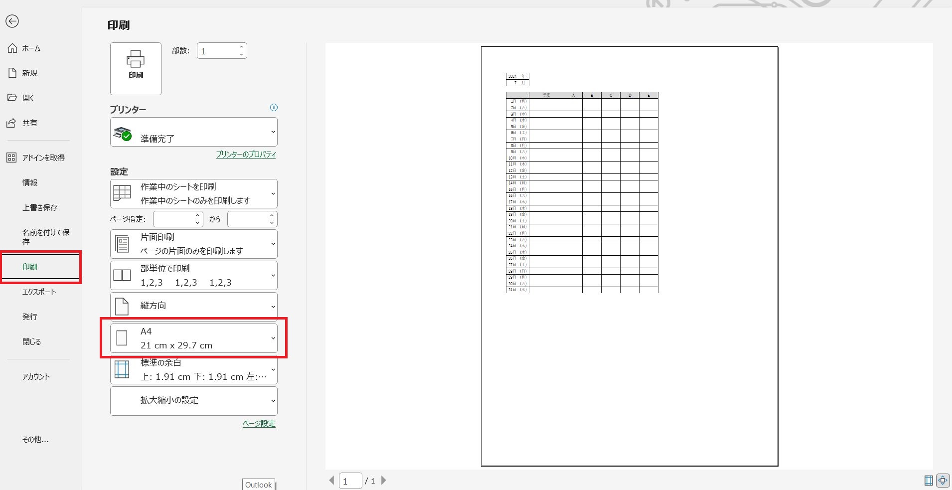Click the ページ指定 start page field
The image size is (952, 490).
[173, 219]
